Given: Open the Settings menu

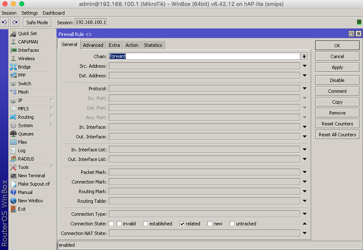Looking at the screenshot, I should coord(30,13).
